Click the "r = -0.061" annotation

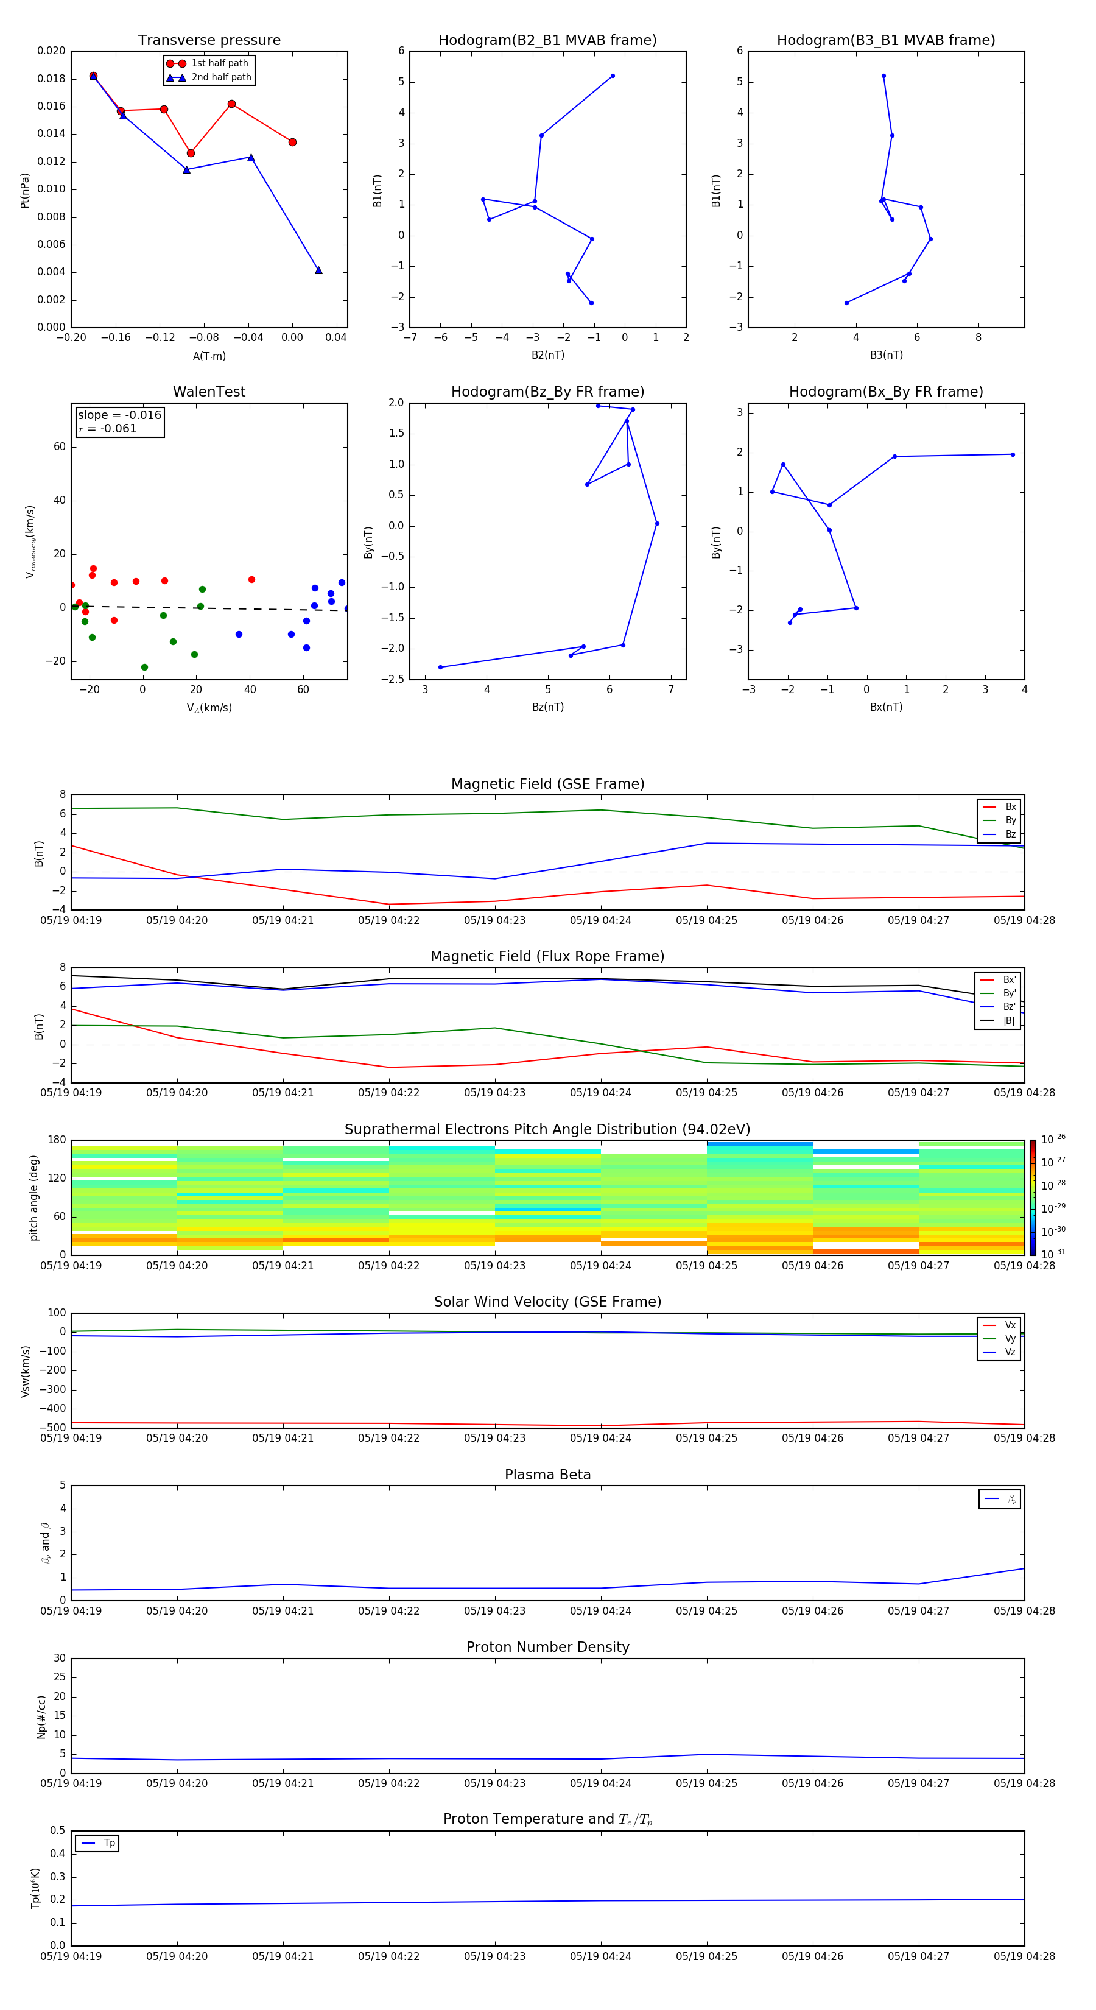[x=108, y=428]
